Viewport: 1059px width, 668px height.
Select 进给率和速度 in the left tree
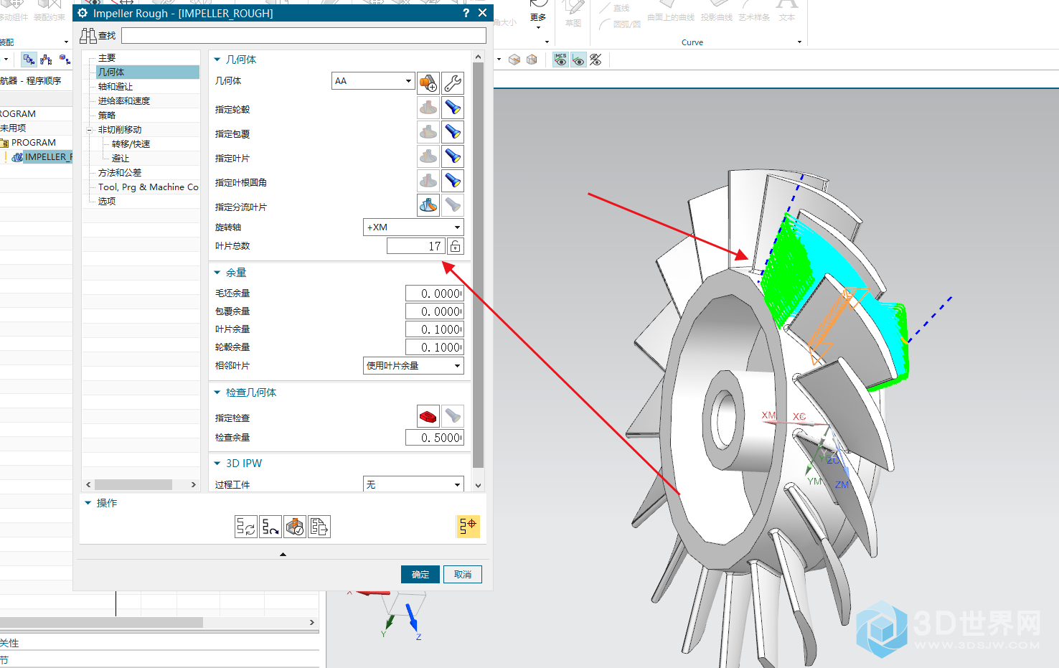pyautogui.click(x=124, y=101)
